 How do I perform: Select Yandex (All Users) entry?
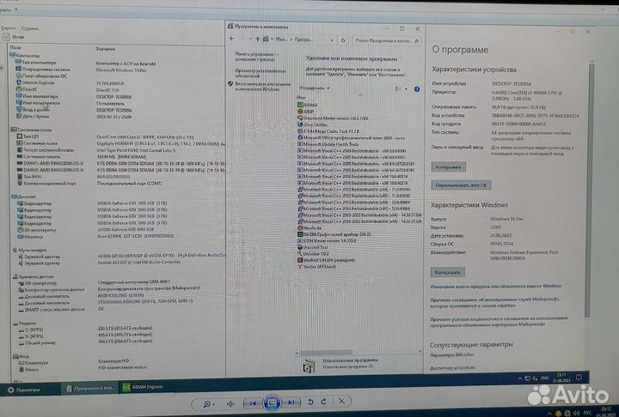316,267
